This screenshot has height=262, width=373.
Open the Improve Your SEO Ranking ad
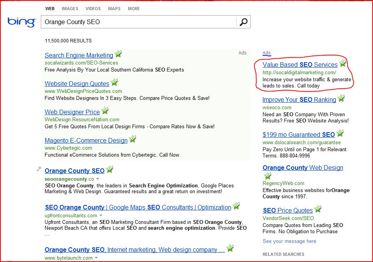(x=299, y=100)
